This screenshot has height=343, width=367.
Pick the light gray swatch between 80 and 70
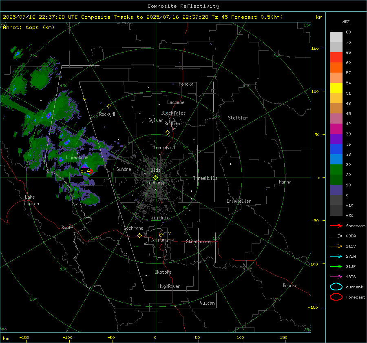click(x=336, y=37)
